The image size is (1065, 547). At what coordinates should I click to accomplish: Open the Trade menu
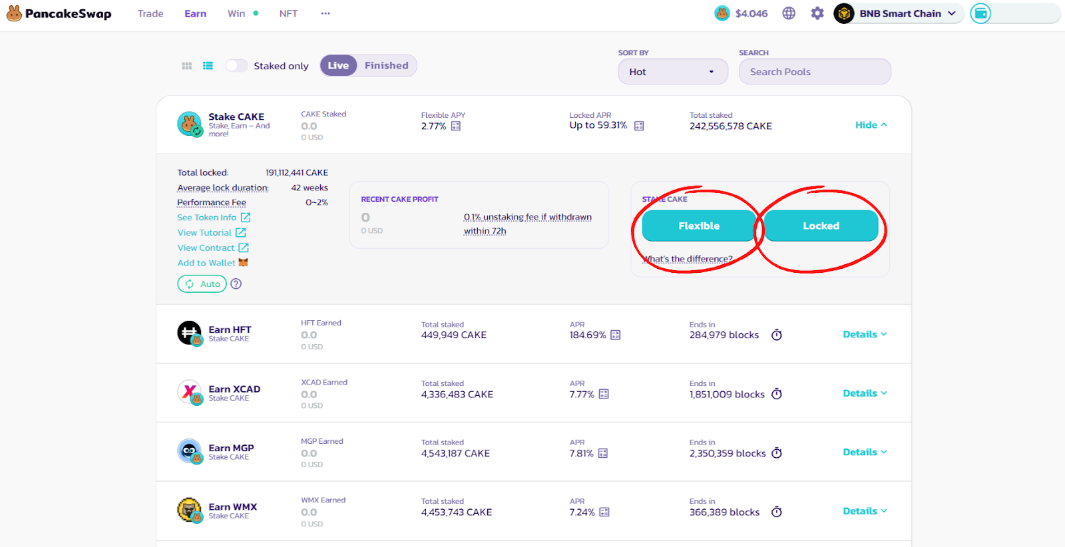150,13
